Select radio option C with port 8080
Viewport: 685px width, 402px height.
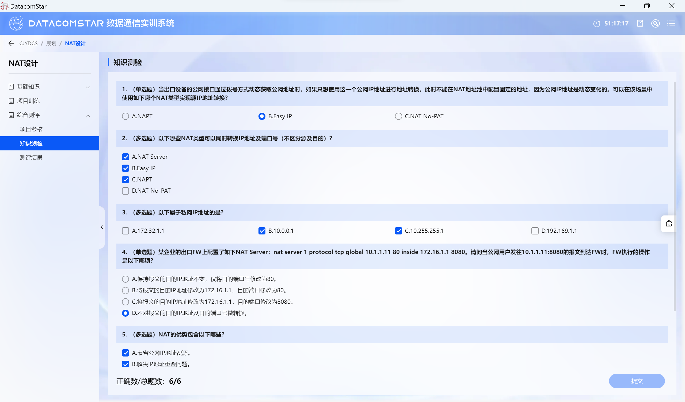pos(125,302)
